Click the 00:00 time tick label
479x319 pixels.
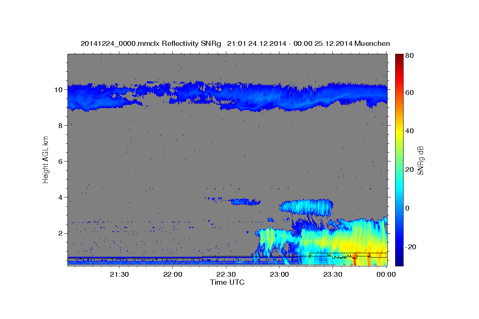pyautogui.click(x=386, y=274)
